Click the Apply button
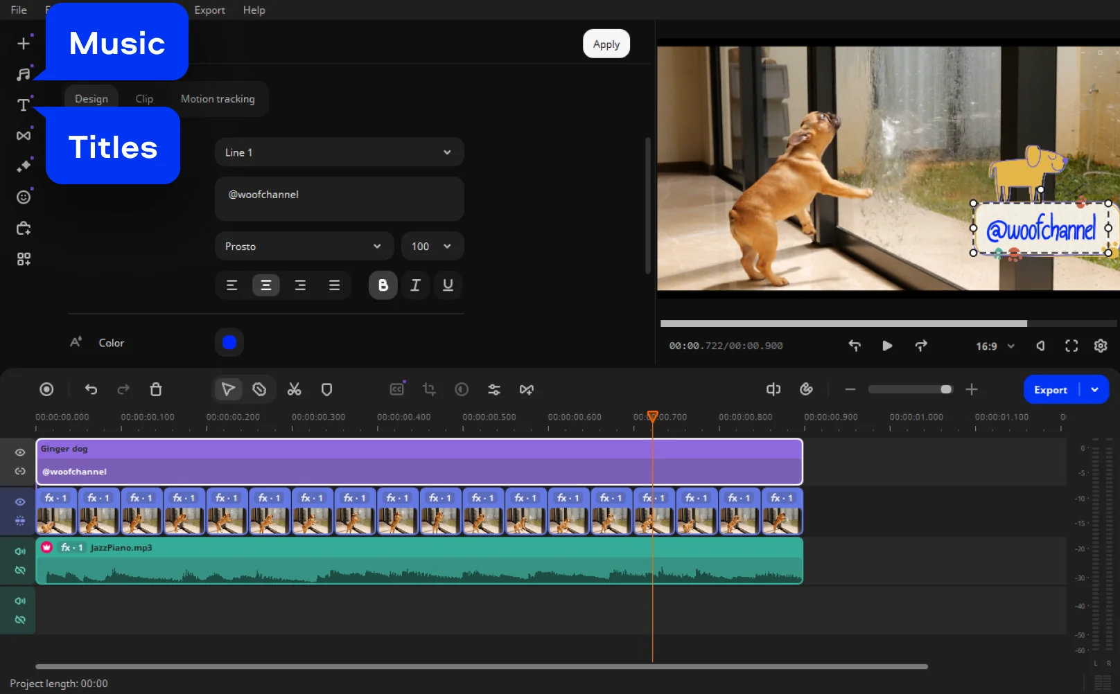 coord(606,44)
